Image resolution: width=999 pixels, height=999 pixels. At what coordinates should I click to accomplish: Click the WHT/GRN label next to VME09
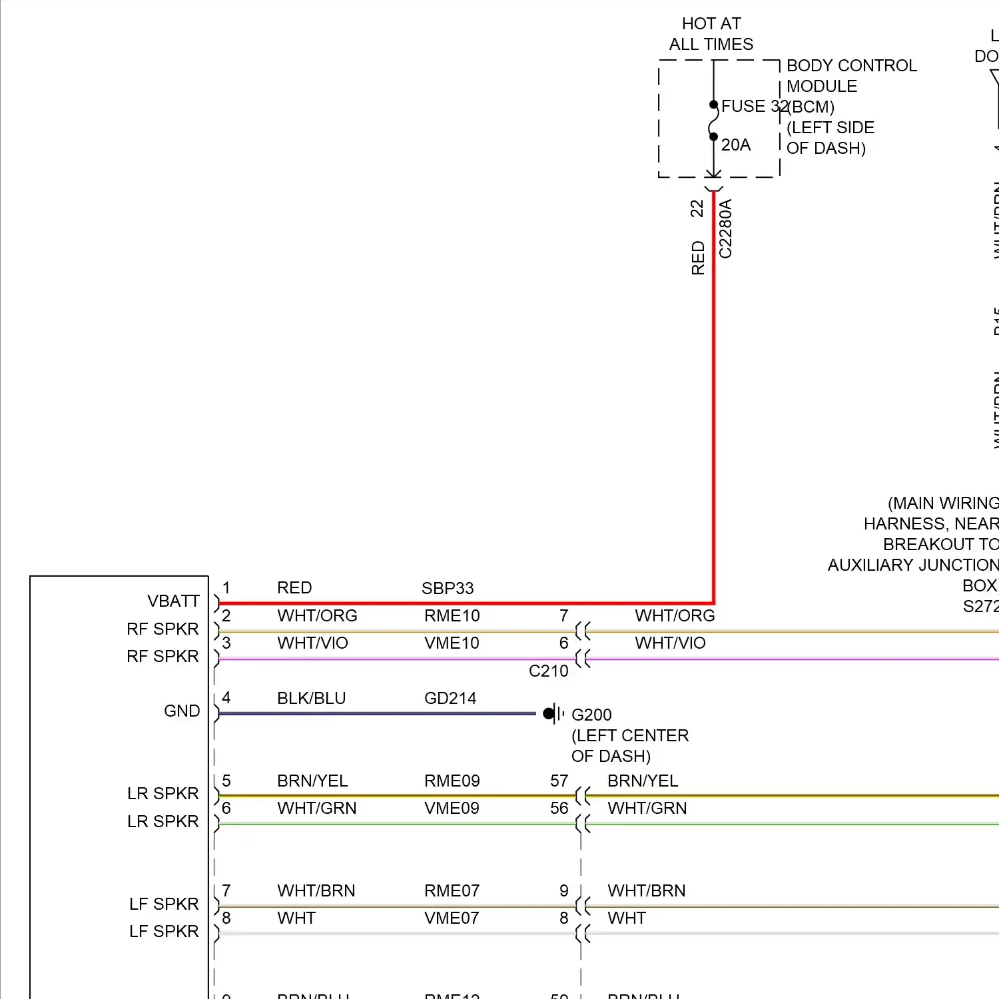317,809
